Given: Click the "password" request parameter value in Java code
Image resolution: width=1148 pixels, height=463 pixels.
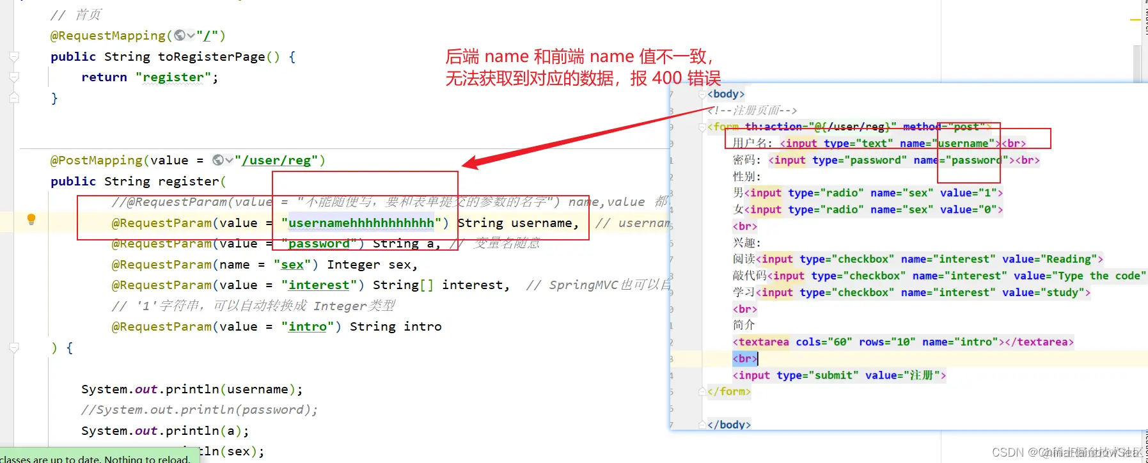Looking at the screenshot, I should [319, 244].
